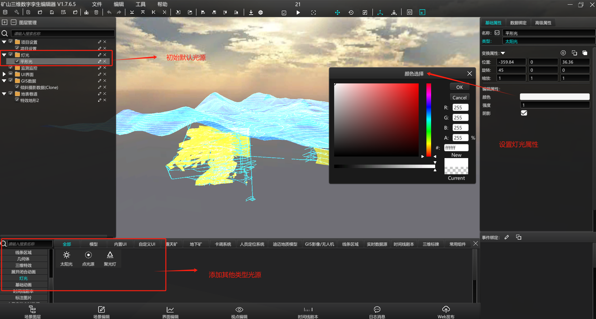Viewport: 596px width, 319px height.
Task: Click the rainbow hue slider bar
Action: point(429,120)
